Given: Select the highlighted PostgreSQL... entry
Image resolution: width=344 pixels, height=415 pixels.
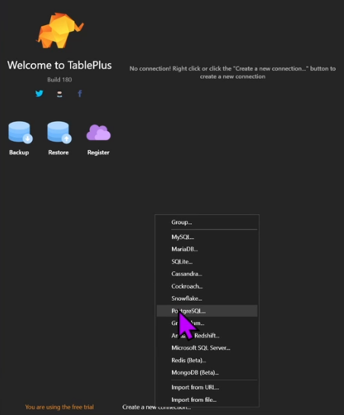Looking at the screenshot, I should point(207,311).
